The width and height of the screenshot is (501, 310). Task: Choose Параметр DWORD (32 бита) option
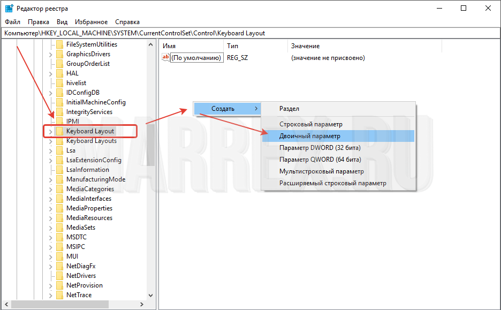pos(320,148)
